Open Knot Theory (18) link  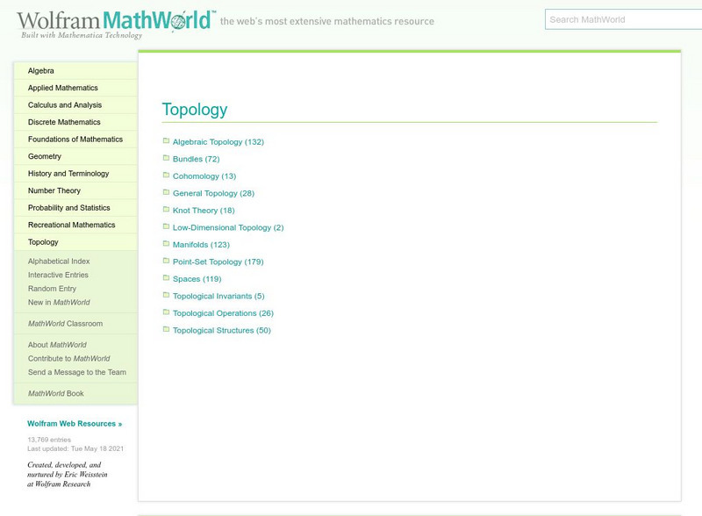[x=204, y=211]
